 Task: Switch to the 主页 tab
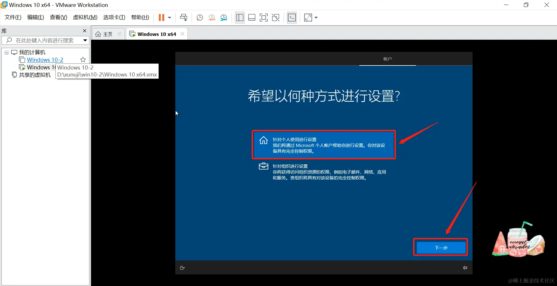coord(107,34)
